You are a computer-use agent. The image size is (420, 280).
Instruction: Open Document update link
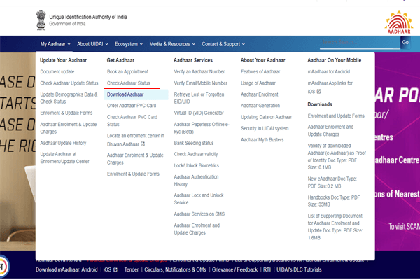[x=57, y=72]
